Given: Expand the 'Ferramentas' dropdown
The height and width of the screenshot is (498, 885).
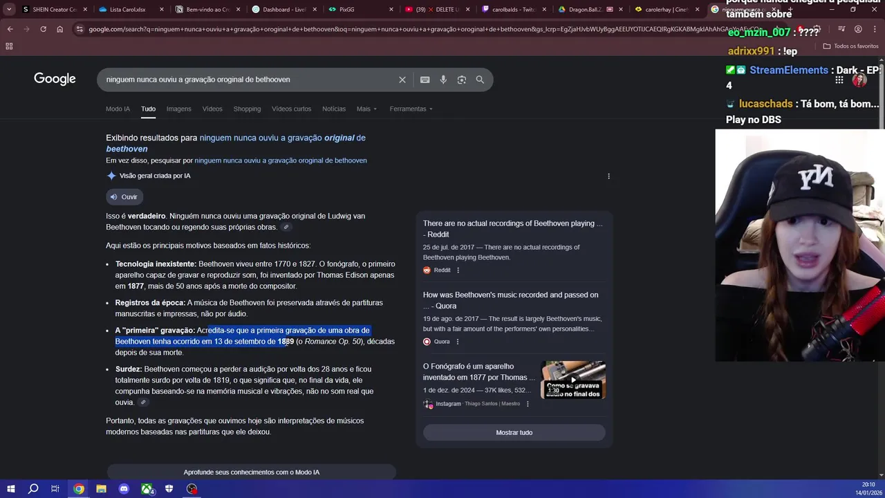Looking at the screenshot, I should [411, 109].
